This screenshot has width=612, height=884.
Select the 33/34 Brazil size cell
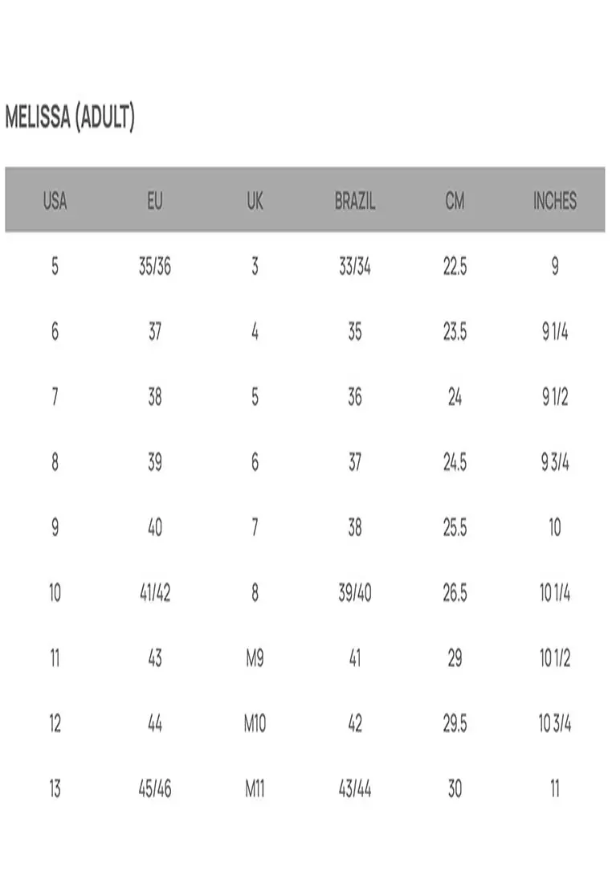355,266
